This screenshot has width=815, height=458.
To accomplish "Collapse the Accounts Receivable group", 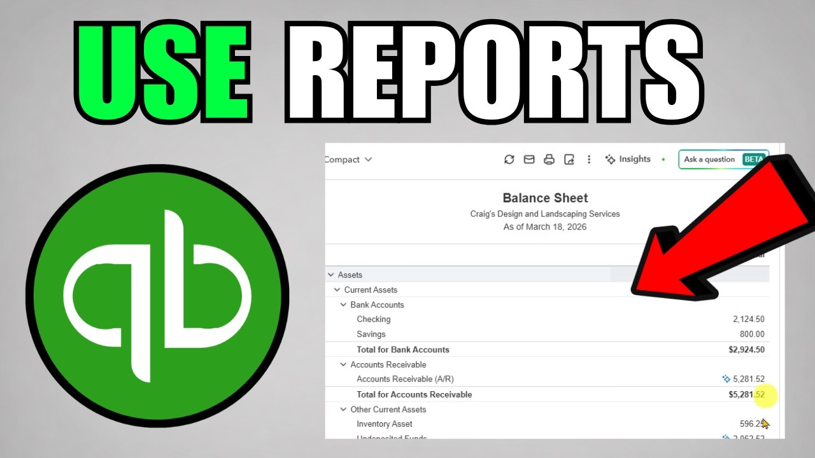I will click(x=343, y=364).
